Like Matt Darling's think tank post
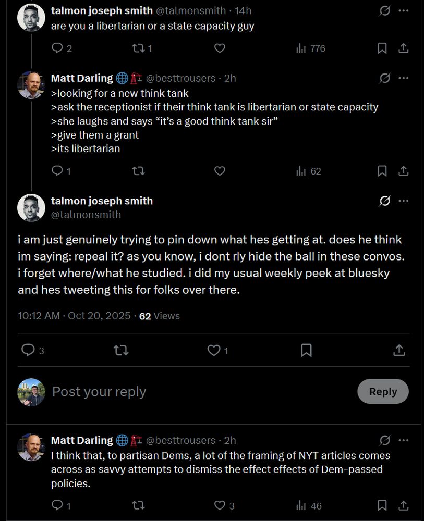The image size is (424, 521). (220, 171)
